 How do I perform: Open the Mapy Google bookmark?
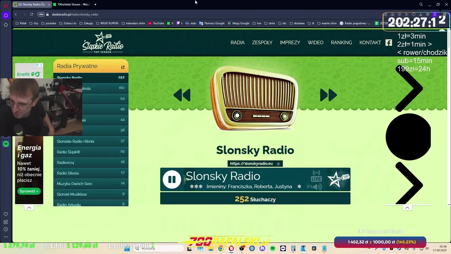pyautogui.click(x=239, y=23)
